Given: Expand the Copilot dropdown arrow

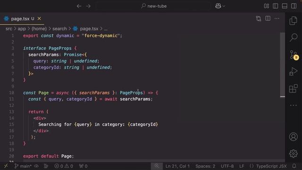Looking at the screenshot, I should pos(224,6).
